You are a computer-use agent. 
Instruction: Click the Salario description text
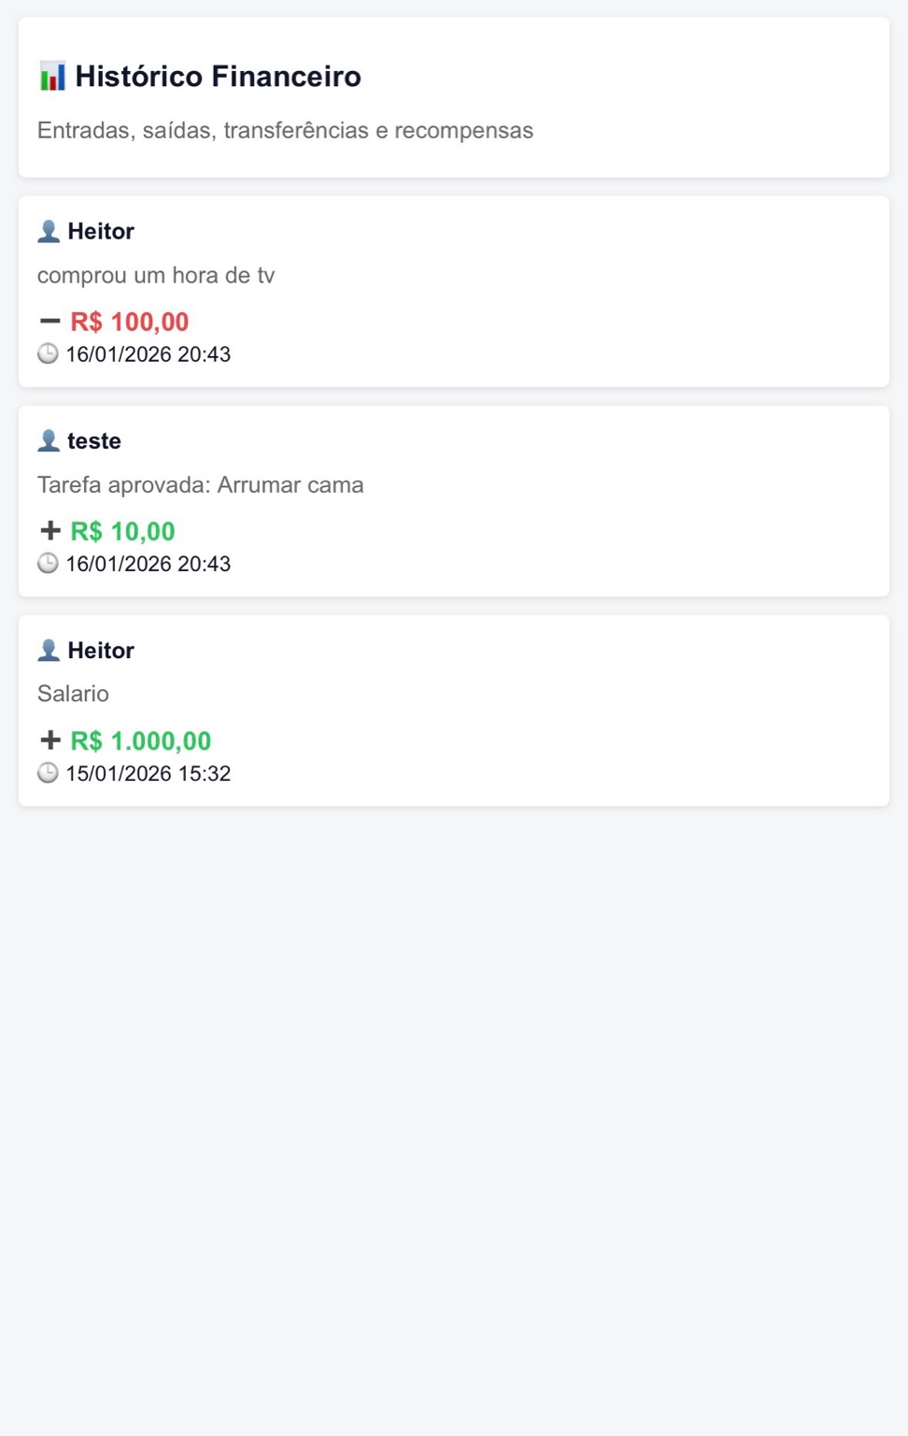73,694
